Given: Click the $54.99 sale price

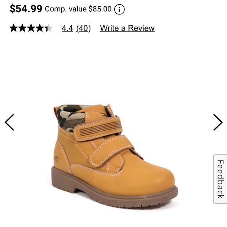Looking at the screenshot, I should [x=26, y=9].
